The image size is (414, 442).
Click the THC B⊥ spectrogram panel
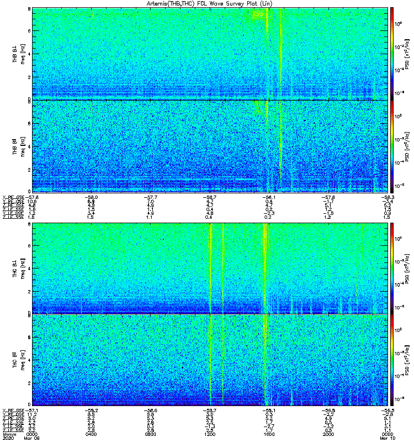tap(210, 268)
